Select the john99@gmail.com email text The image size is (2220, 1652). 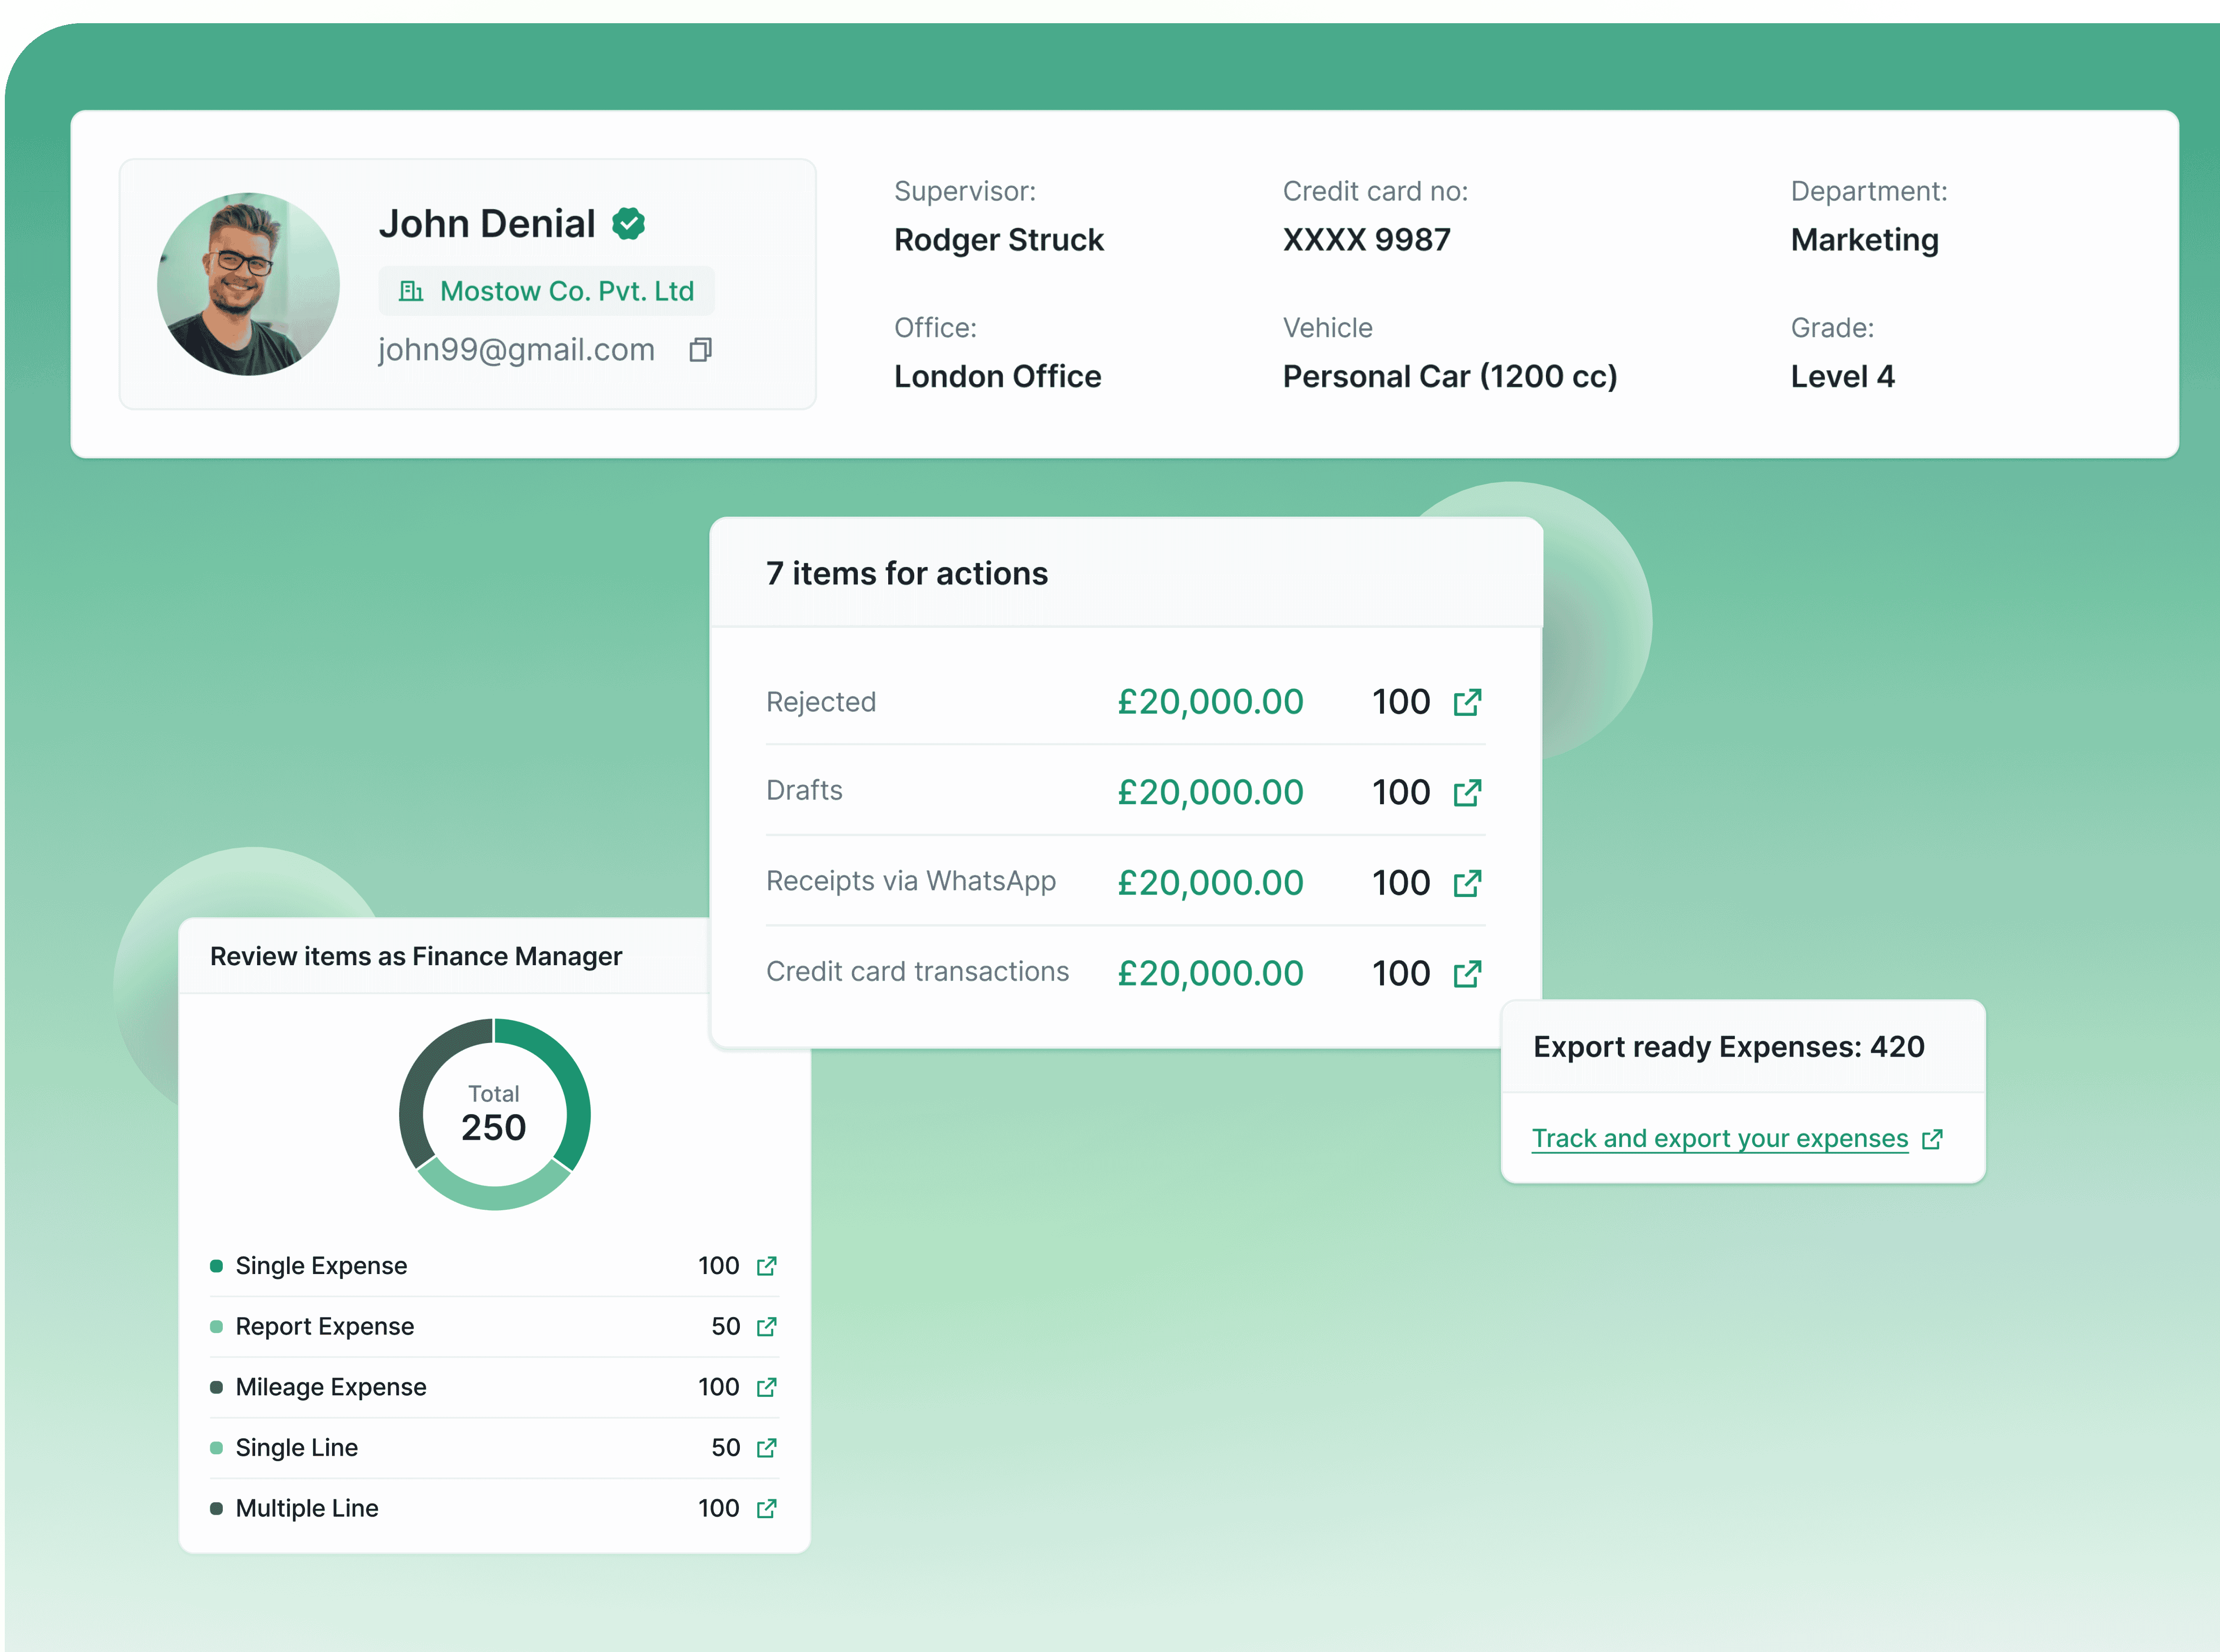pos(516,350)
